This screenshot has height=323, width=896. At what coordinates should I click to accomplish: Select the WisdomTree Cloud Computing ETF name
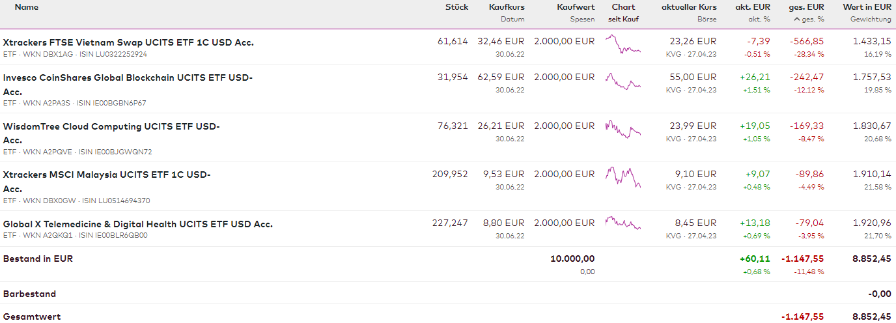(111, 126)
